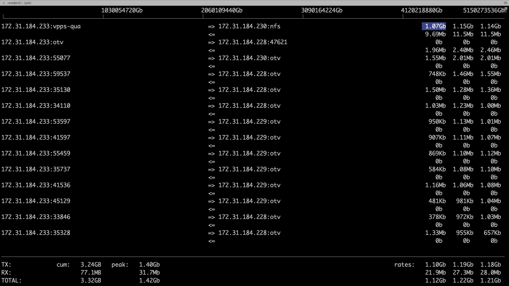
Task: Click the TOTAL: label in the summary
Action: (x=11, y=280)
